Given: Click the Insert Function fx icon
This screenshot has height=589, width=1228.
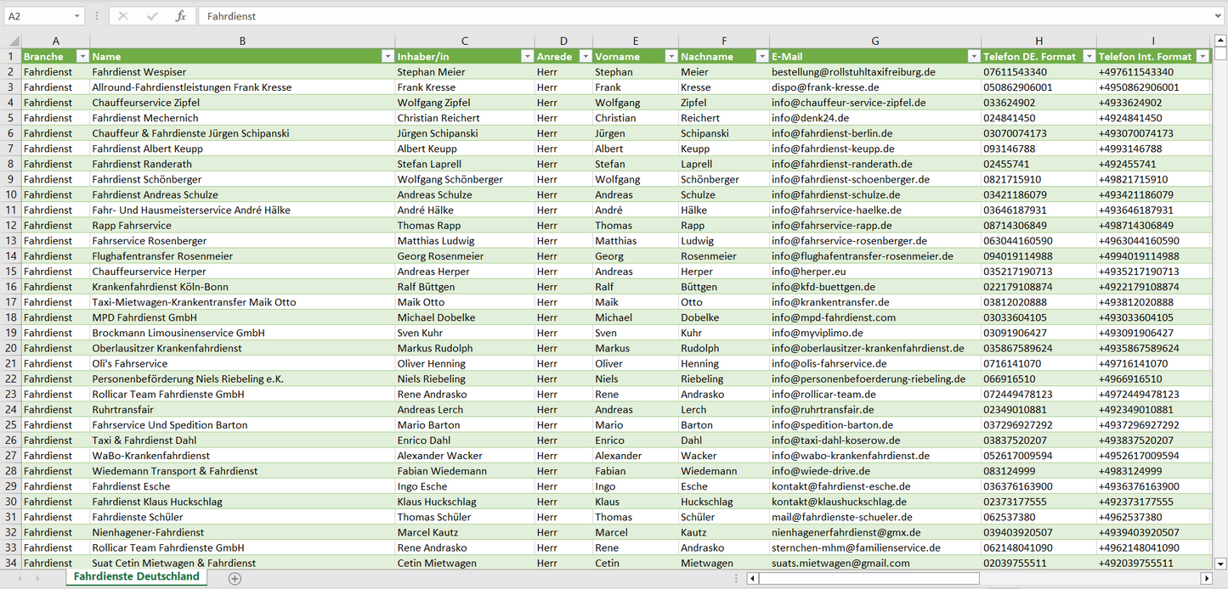Looking at the screenshot, I should point(180,16).
